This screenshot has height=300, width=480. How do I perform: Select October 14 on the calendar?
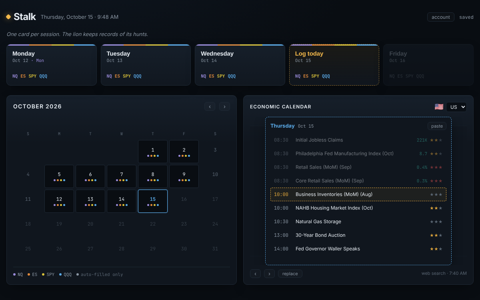(122, 201)
